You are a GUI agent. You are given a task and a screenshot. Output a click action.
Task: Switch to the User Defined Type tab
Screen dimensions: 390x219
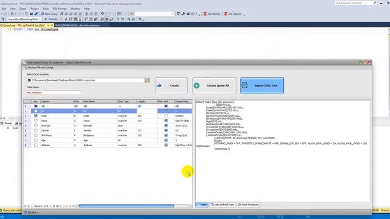[222, 204]
